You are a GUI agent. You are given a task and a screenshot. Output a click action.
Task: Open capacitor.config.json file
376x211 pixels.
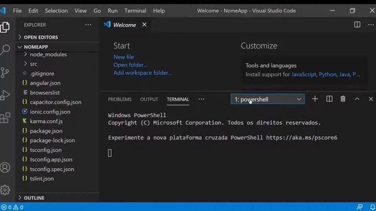coord(55,102)
